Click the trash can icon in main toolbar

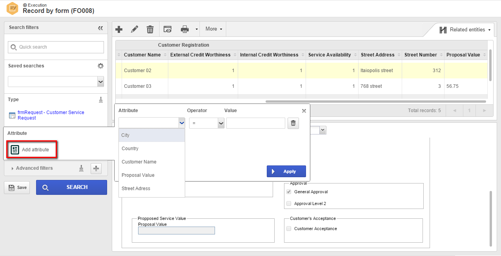click(150, 29)
